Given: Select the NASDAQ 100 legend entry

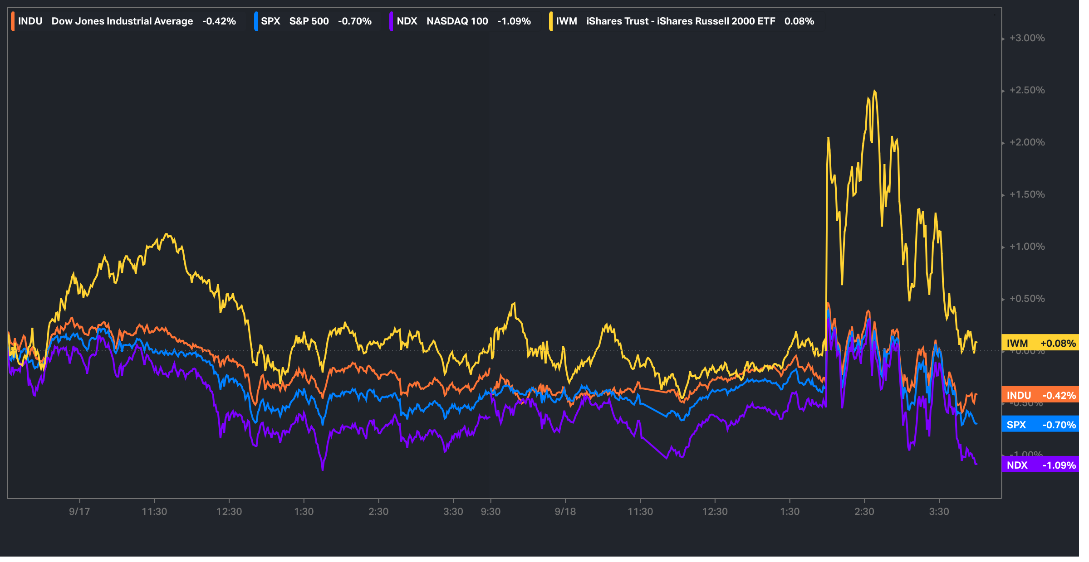Looking at the screenshot, I should [x=457, y=21].
